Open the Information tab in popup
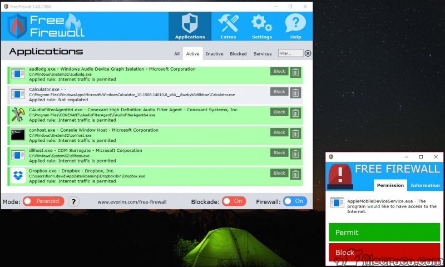445x267 pixels. click(x=425, y=185)
